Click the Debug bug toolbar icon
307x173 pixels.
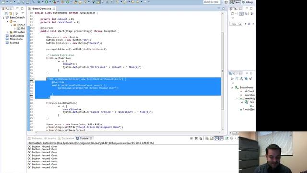tap(39, 2)
